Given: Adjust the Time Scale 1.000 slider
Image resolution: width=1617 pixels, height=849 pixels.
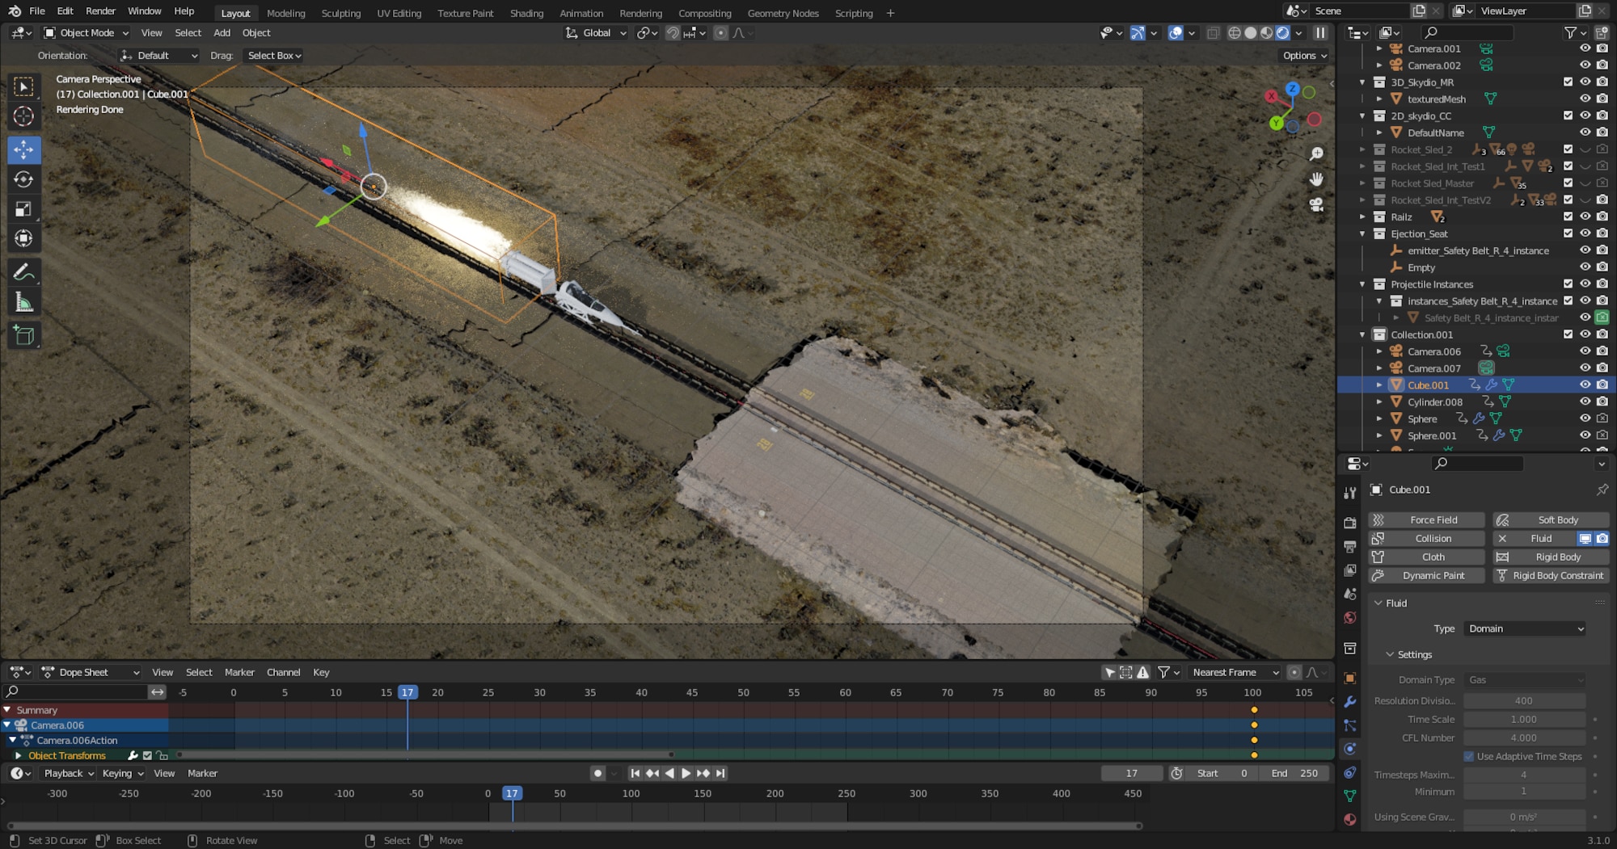Looking at the screenshot, I should 1524,720.
